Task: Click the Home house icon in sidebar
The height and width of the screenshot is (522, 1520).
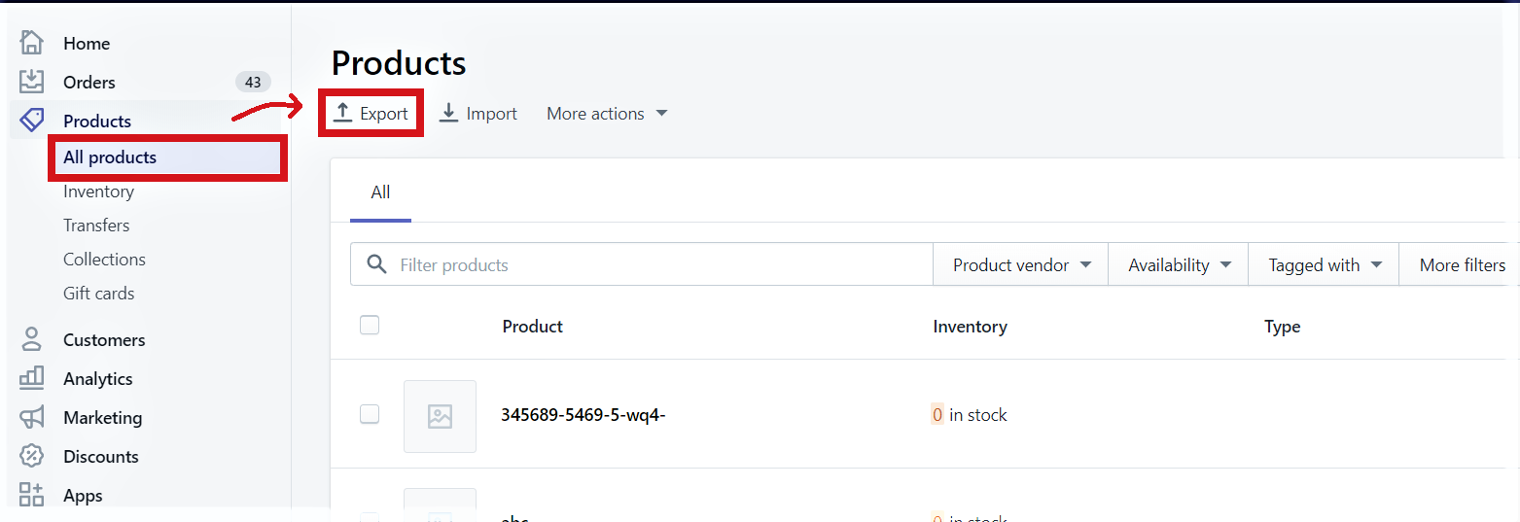Action: tap(32, 43)
